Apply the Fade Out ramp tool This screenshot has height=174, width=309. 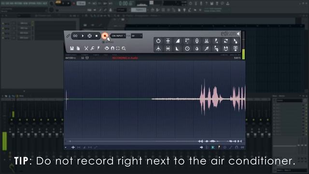coord(178,48)
